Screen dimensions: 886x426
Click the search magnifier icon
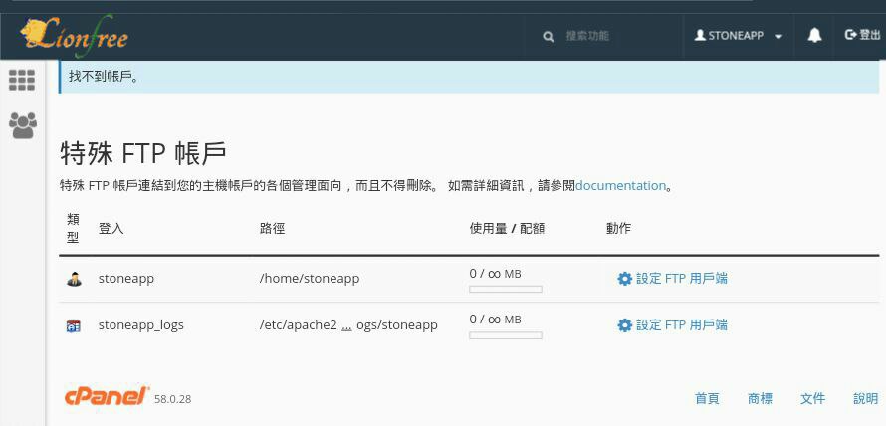[548, 37]
